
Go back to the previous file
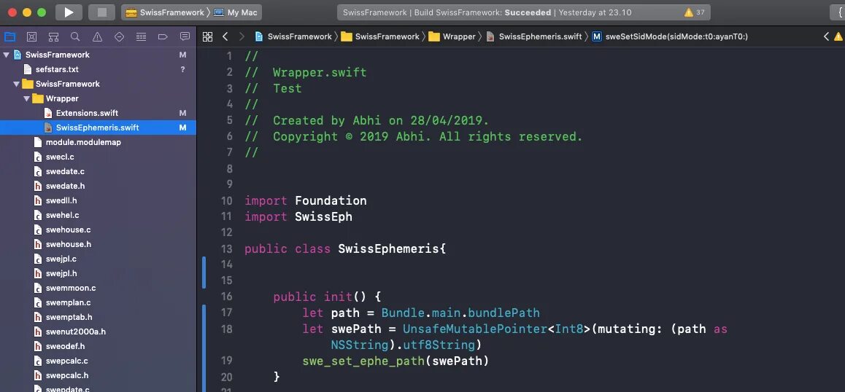click(x=225, y=36)
